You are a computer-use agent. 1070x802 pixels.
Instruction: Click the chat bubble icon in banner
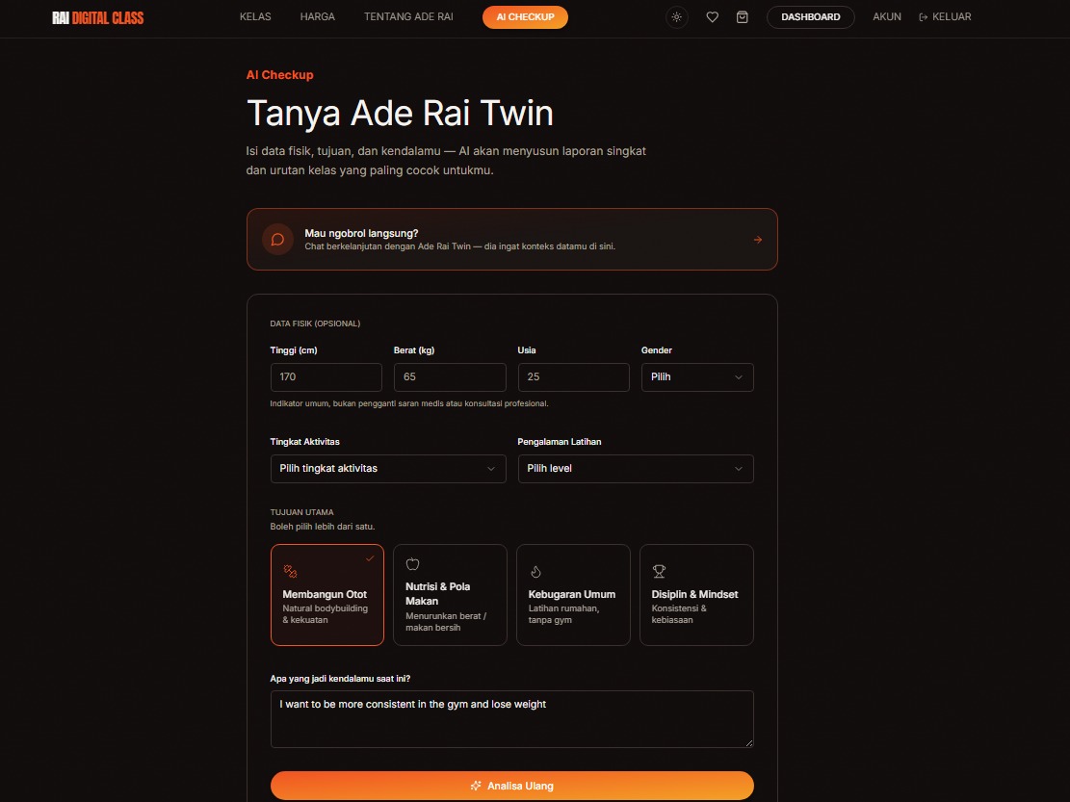pos(277,240)
